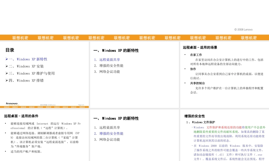Viewport: 269px width, 161px height.
Task: Click heading '远程桌面－适用的条件'
Action: (x=21, y=116)
